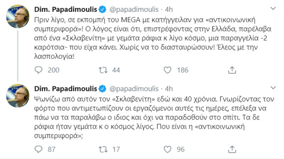Viewport: 284px width, 159px height.
Task: Share the first tweet
Action: (231, 70)
